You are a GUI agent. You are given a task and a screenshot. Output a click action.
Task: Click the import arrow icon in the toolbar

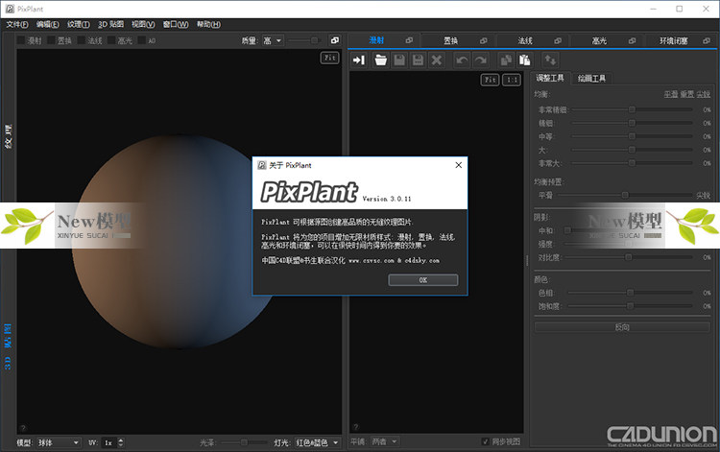point(359,60)
